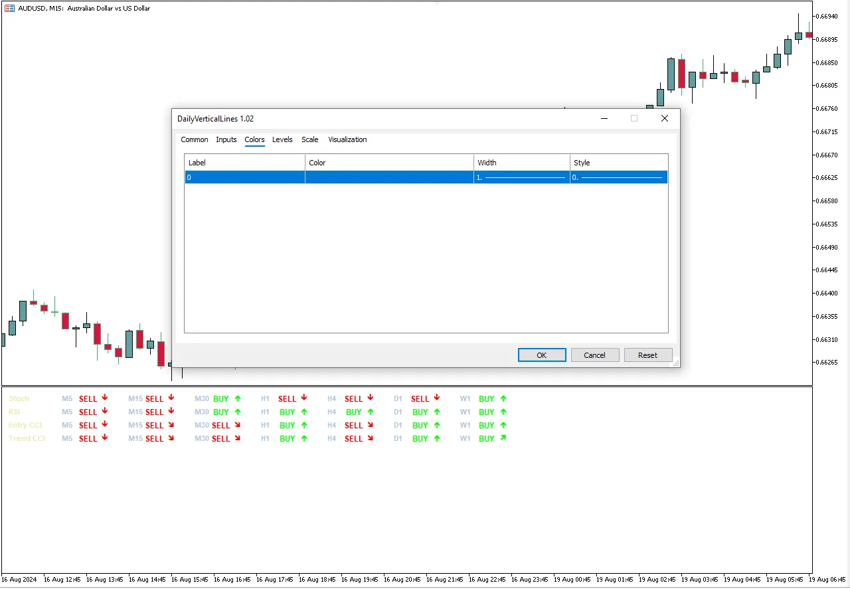The width and height of the screenshot is (850, 589).
Task: Open the Levels tab
Action: coord(282,139)
